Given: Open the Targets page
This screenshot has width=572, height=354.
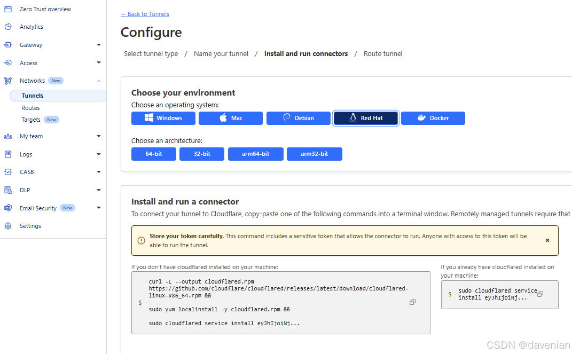Looking at the screenshot, I should click(x=31, y=120).
